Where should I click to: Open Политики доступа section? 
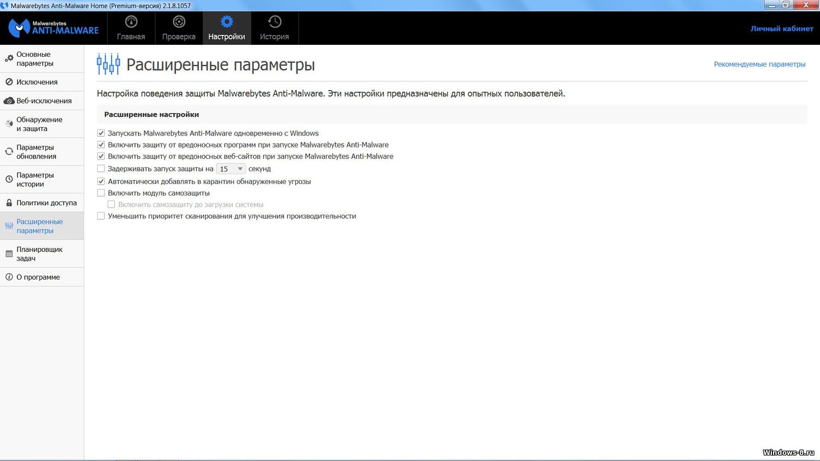[42, 203]
